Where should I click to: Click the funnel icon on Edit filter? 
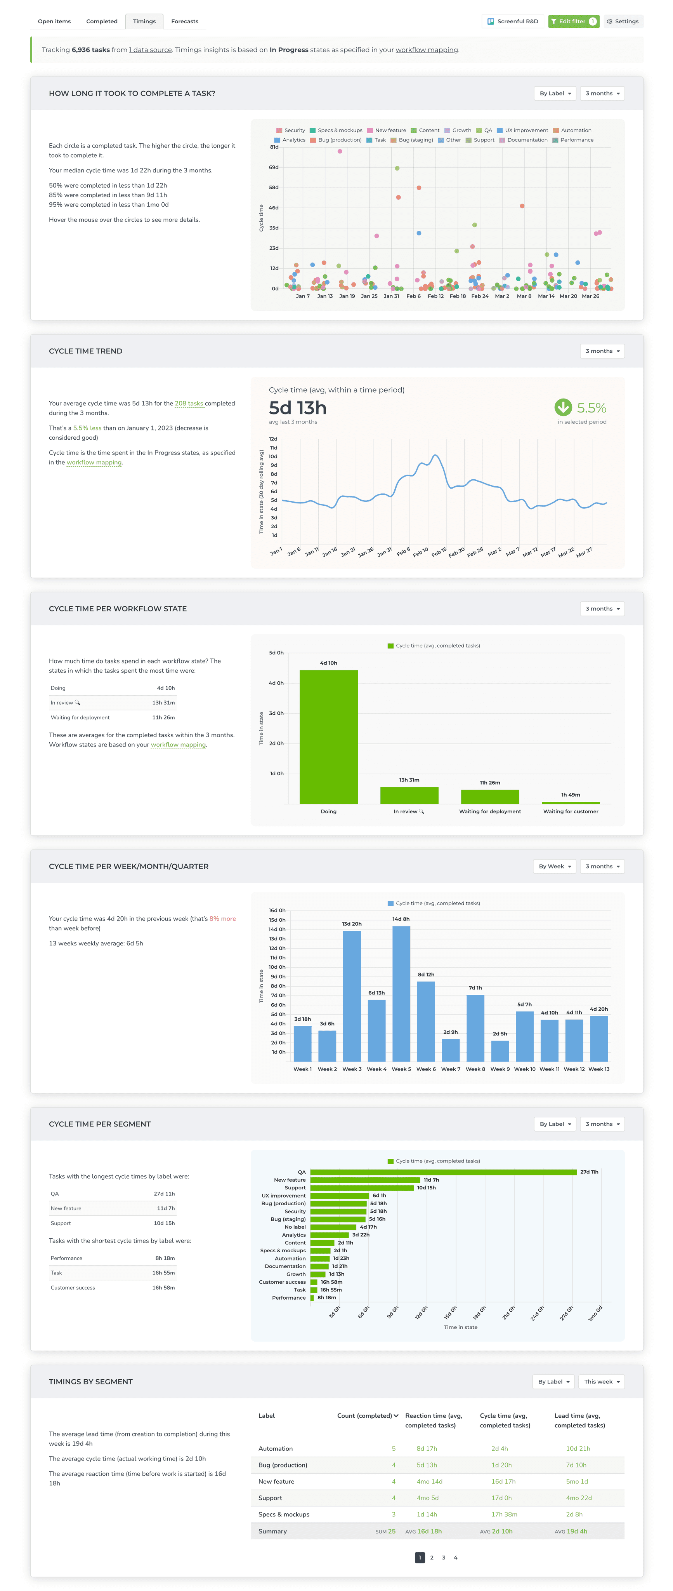coord(554,22)
